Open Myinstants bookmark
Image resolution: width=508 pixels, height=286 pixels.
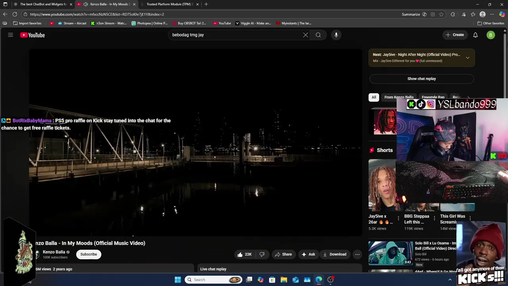pyautogui.click(x=294, y=23)
